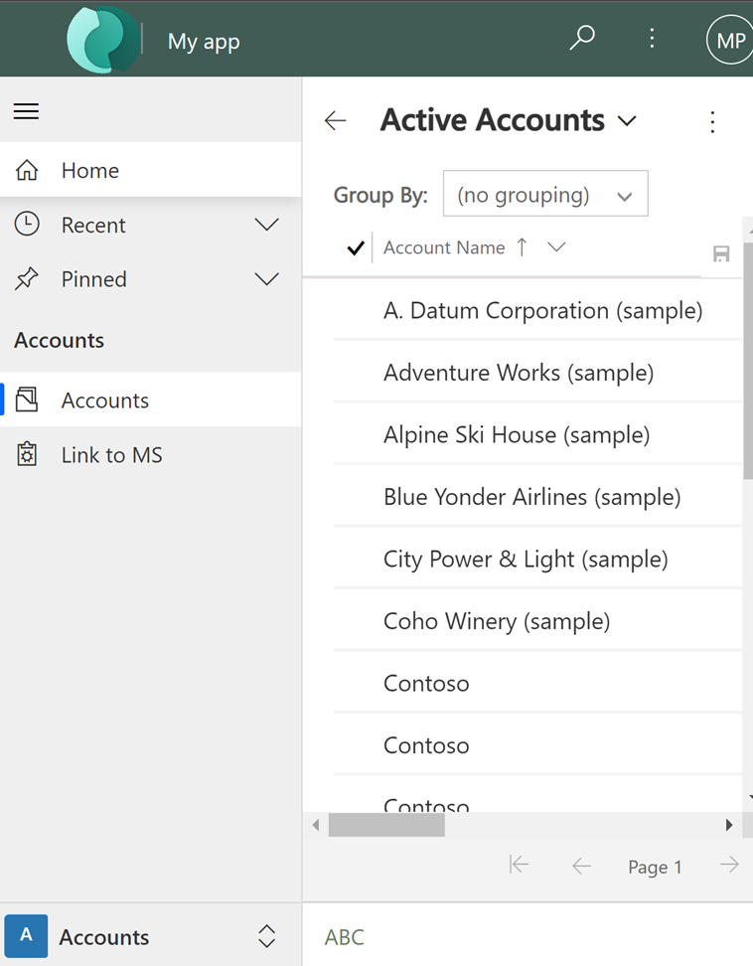This screenshot has height=966, width=753.
Task: Open the more commands ellipsis menu
Action: tap(712, 121)
